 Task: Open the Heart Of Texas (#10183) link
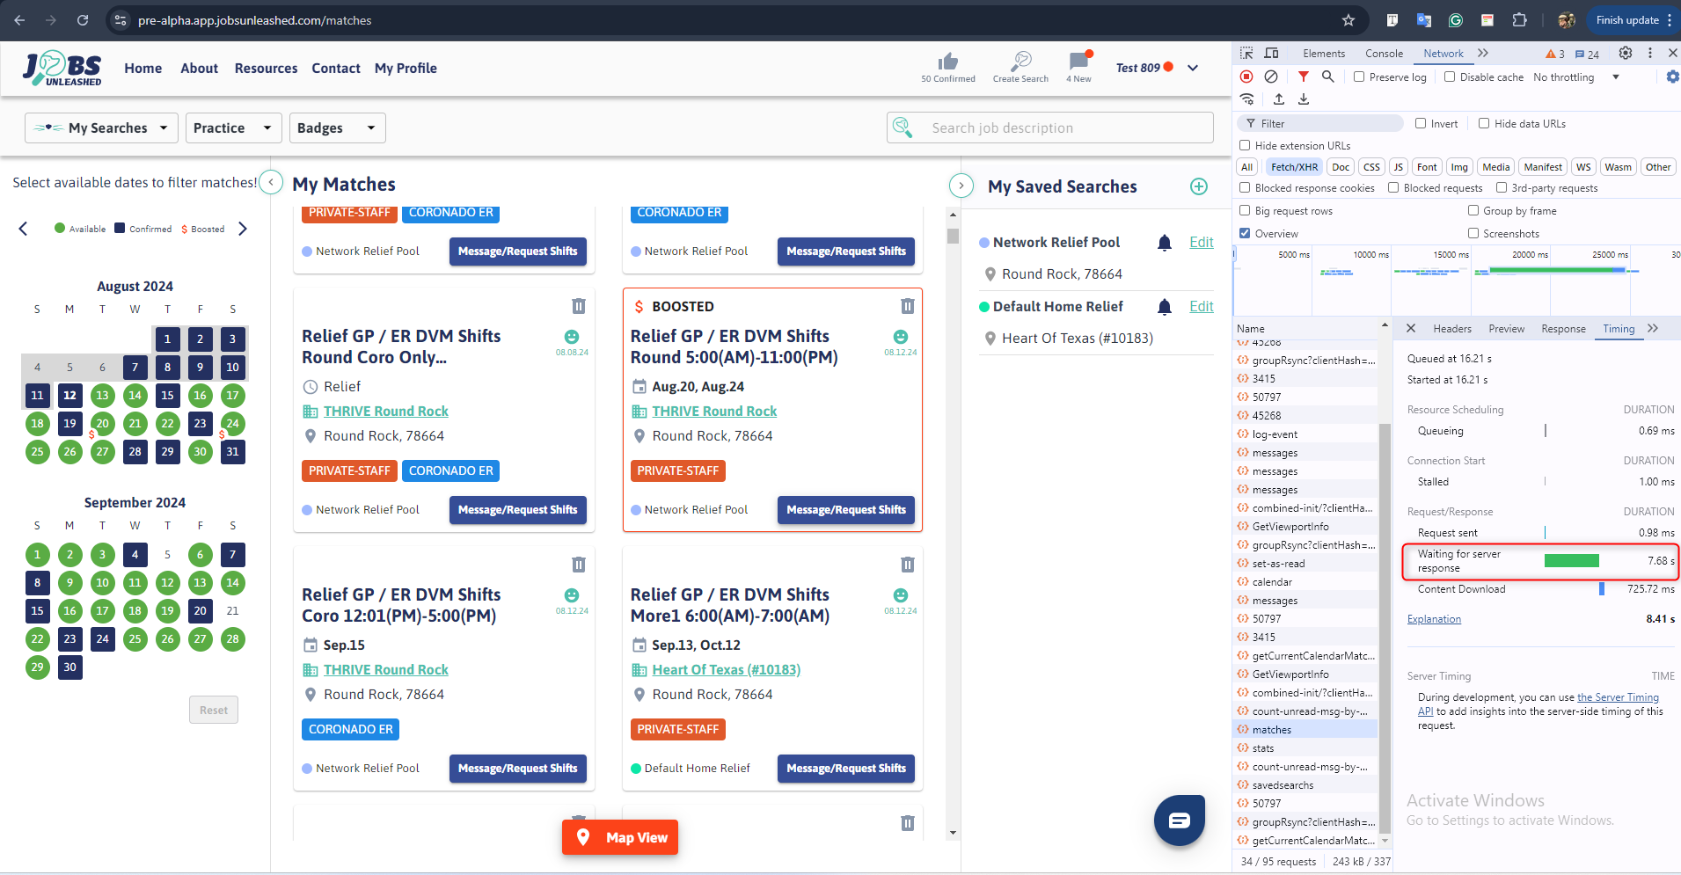(x=726, y=670)
